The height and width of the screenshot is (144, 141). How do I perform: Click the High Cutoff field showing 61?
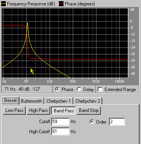tap(60, 131)
